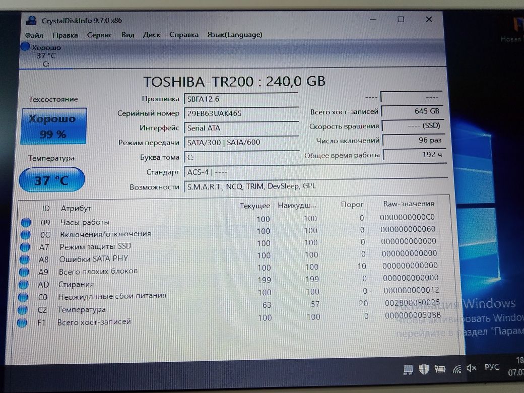This screenshot has width=524, height=393.
Task: Click the Хорошо 99 % health status button
Action: [x=53, y=126]
